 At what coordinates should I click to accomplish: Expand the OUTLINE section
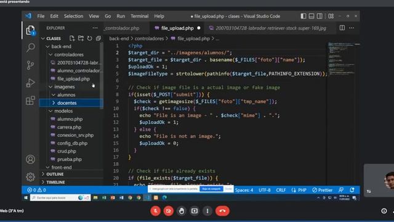pos(72,174)
